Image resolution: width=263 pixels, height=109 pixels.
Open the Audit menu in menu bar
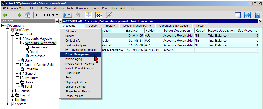pyautogui.click(x=123, y=8)
